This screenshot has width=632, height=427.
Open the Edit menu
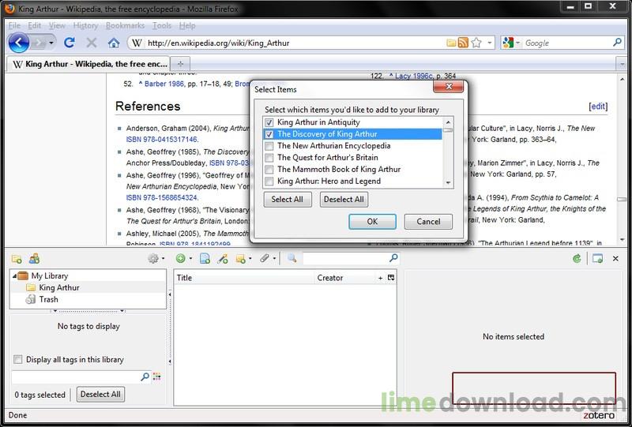(x=35, y=25)
